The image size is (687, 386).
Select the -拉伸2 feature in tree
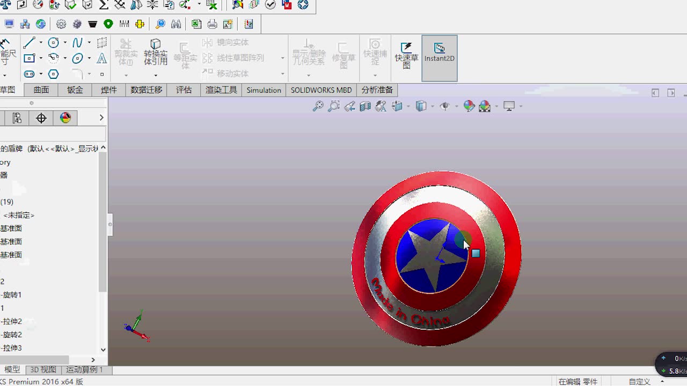tap(11, 322)
